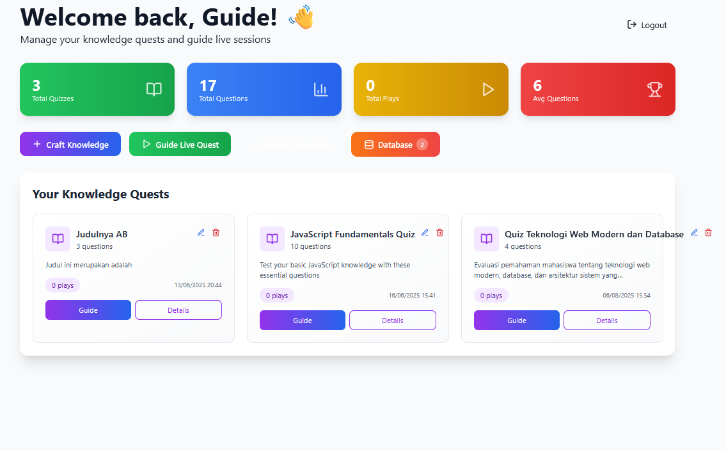Edit Quiz Teknologi Web Modern dan Database
726x451 pixels.
click(693, 233)
